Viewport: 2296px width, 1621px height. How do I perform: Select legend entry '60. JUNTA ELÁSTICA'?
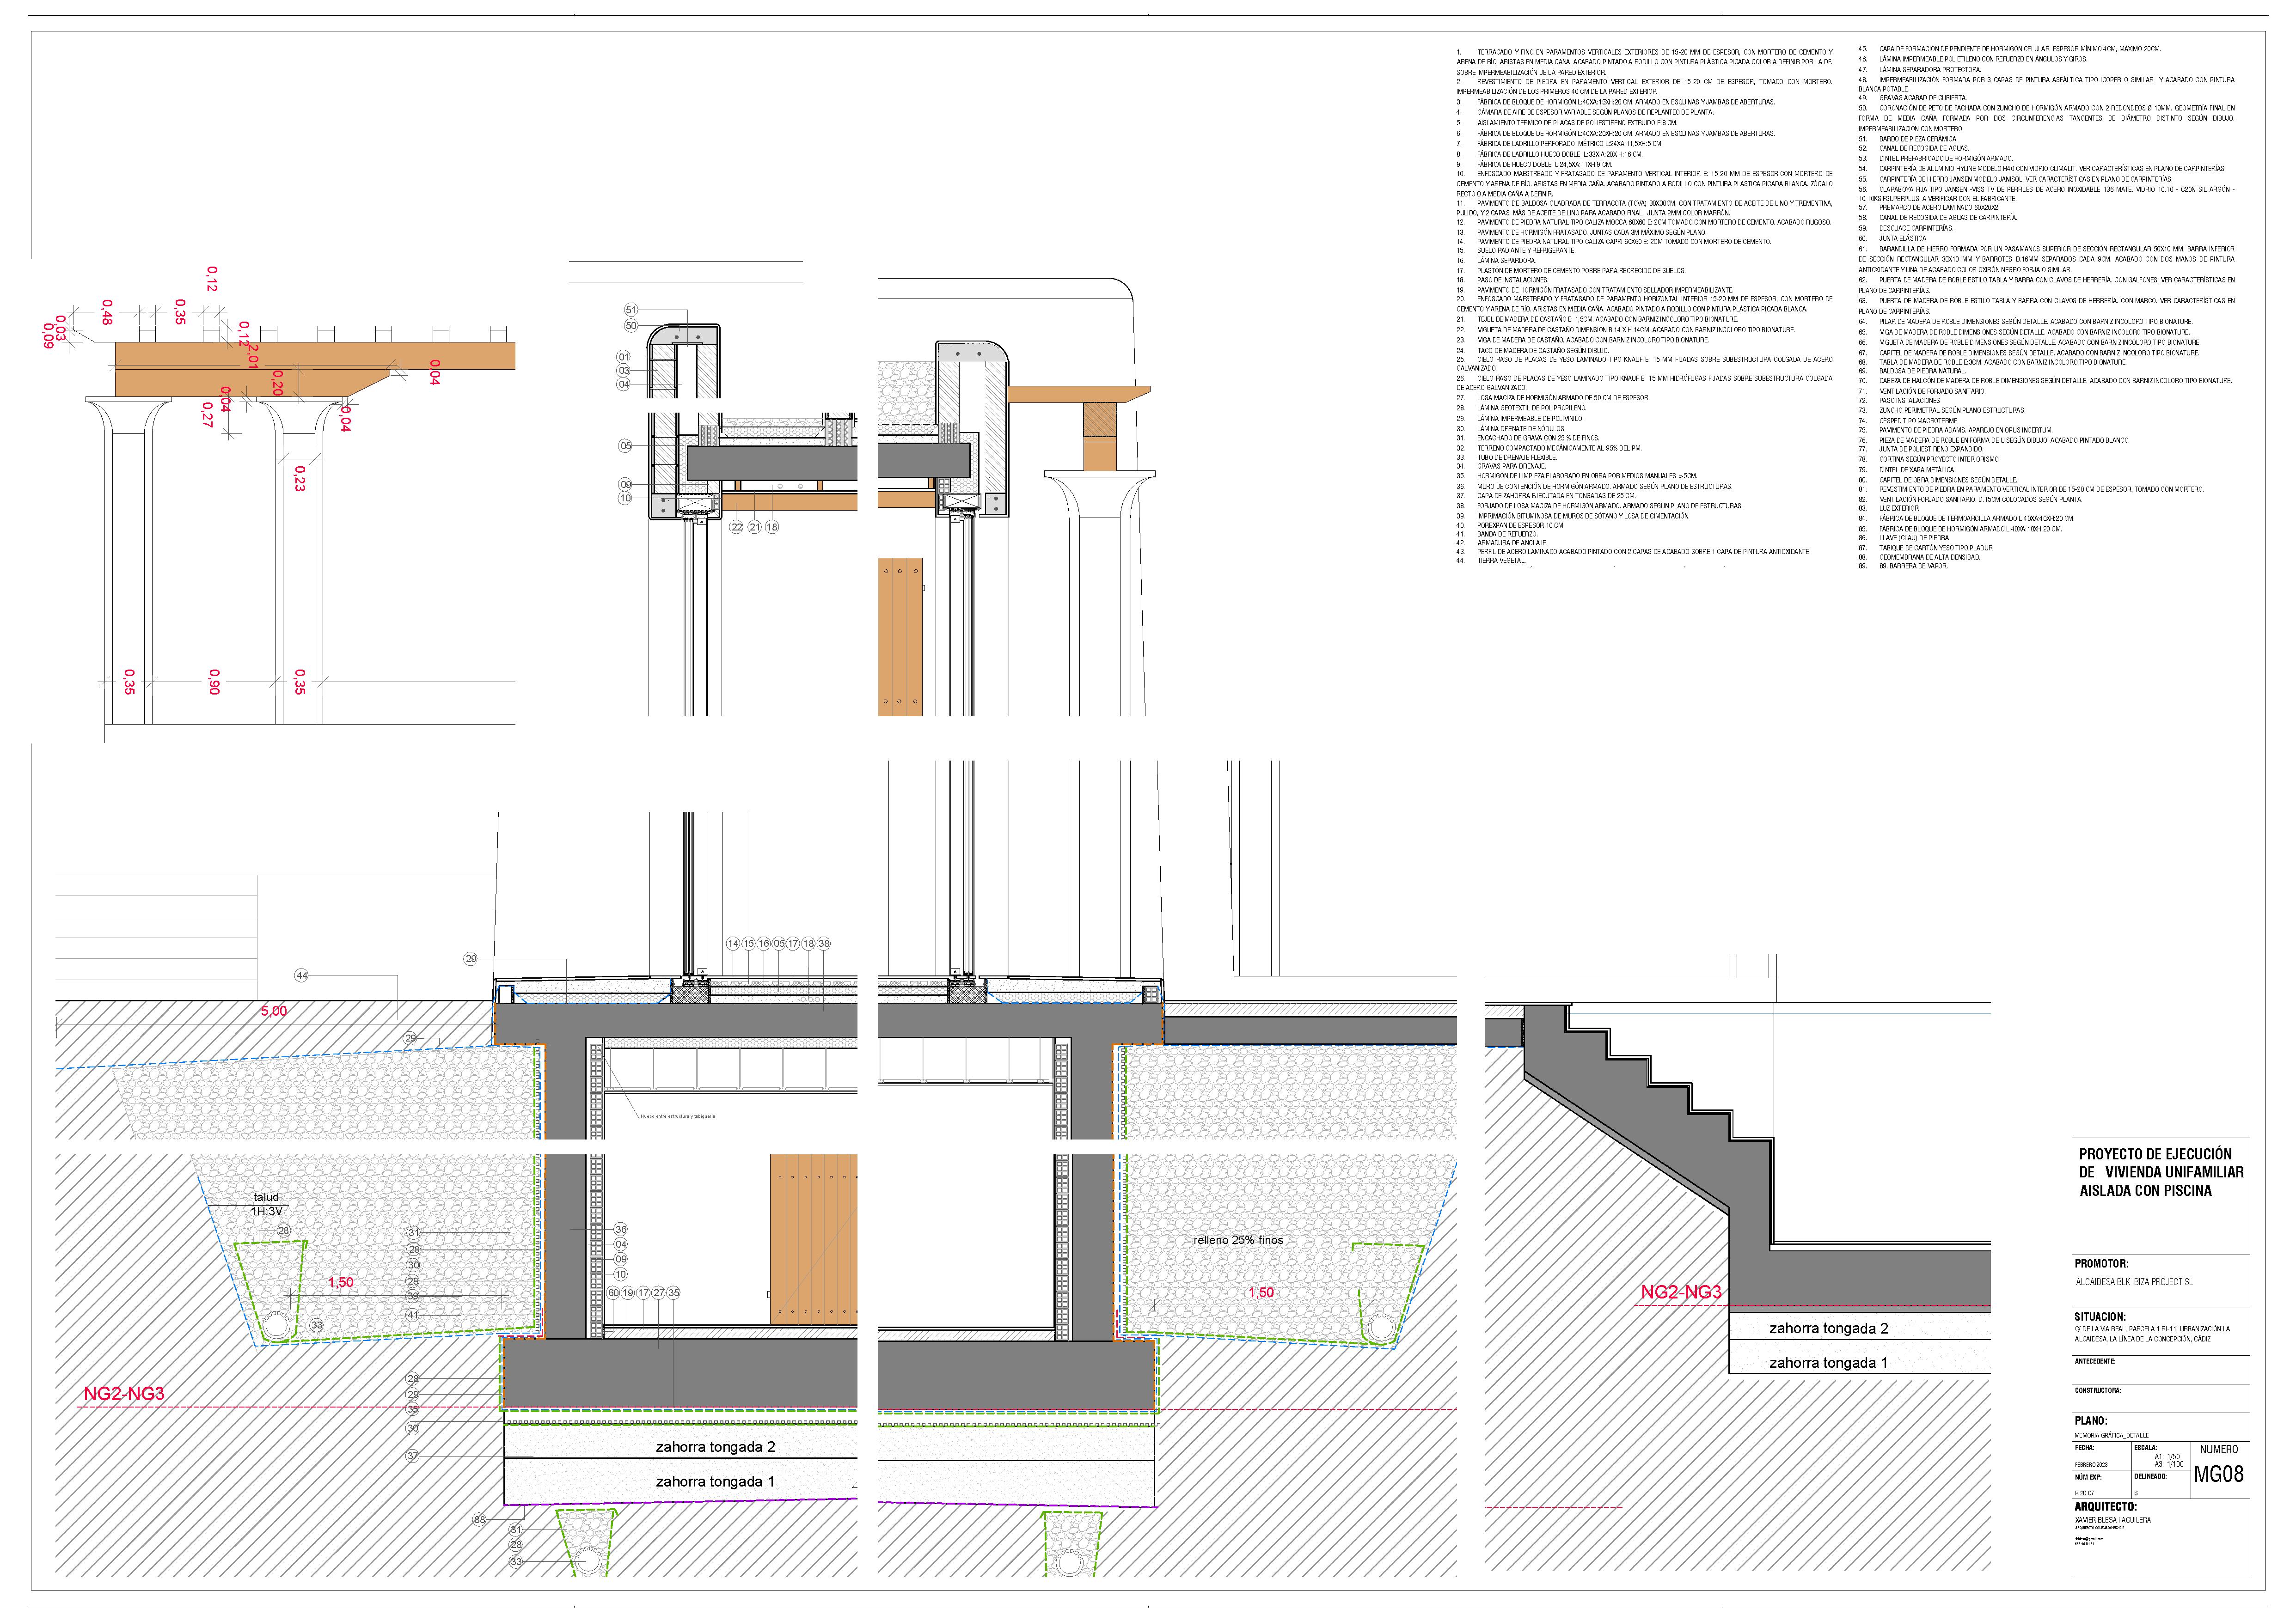[1893, 239]
